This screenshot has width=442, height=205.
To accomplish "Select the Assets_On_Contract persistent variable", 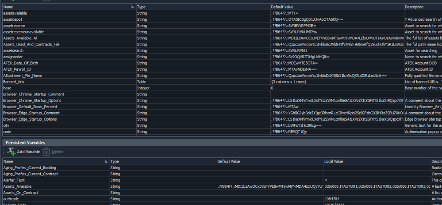I will (22, 193).
